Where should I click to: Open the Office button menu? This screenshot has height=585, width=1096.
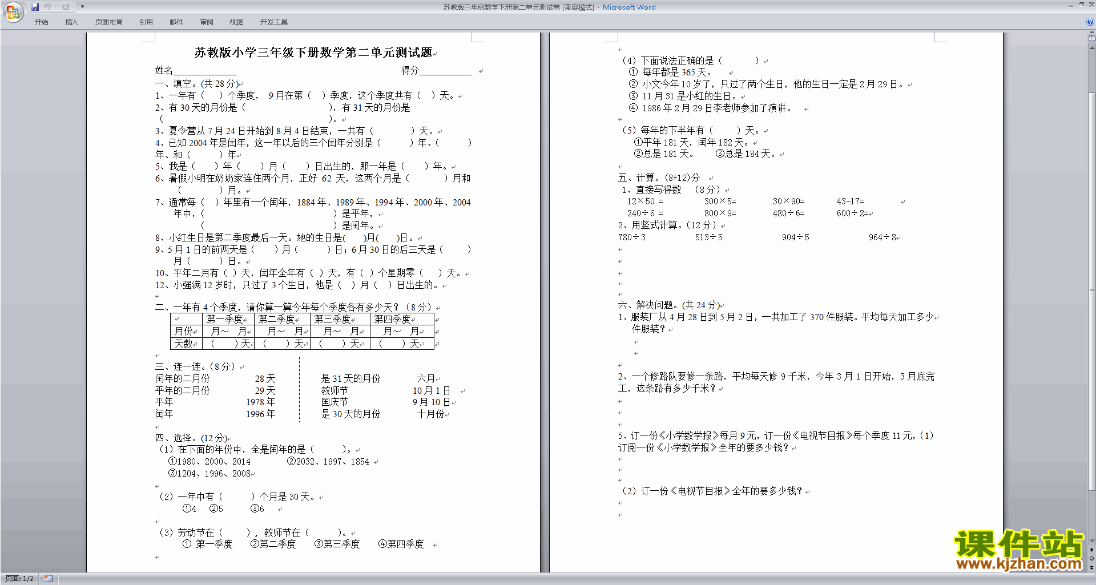click(13, 11)
